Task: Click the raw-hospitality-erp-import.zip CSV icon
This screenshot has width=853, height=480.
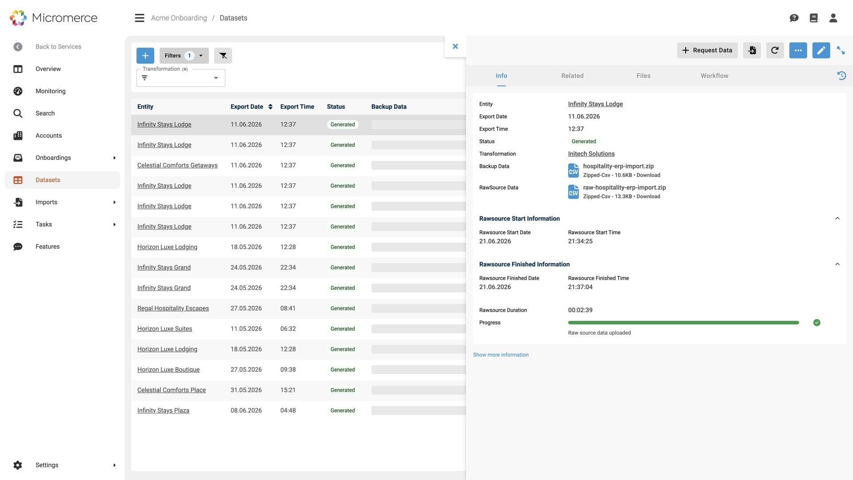Action: pyautogui.click(x=574, y=192)
